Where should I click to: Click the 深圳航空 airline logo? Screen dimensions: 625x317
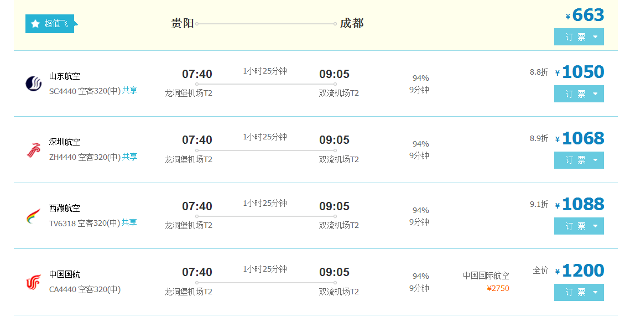pos(34,150)
